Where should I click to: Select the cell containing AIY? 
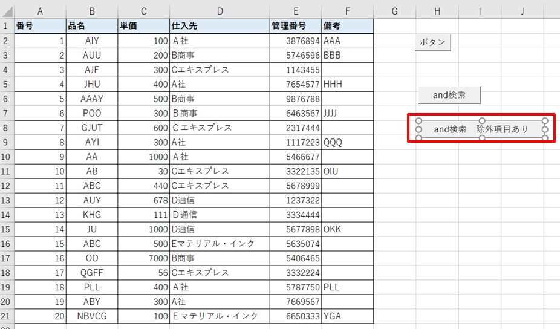click(92, 41)
